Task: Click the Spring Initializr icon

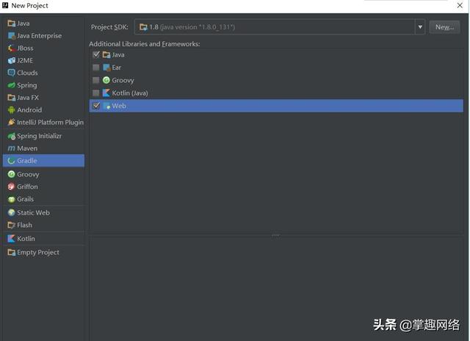Action: (x=12, y=136)
